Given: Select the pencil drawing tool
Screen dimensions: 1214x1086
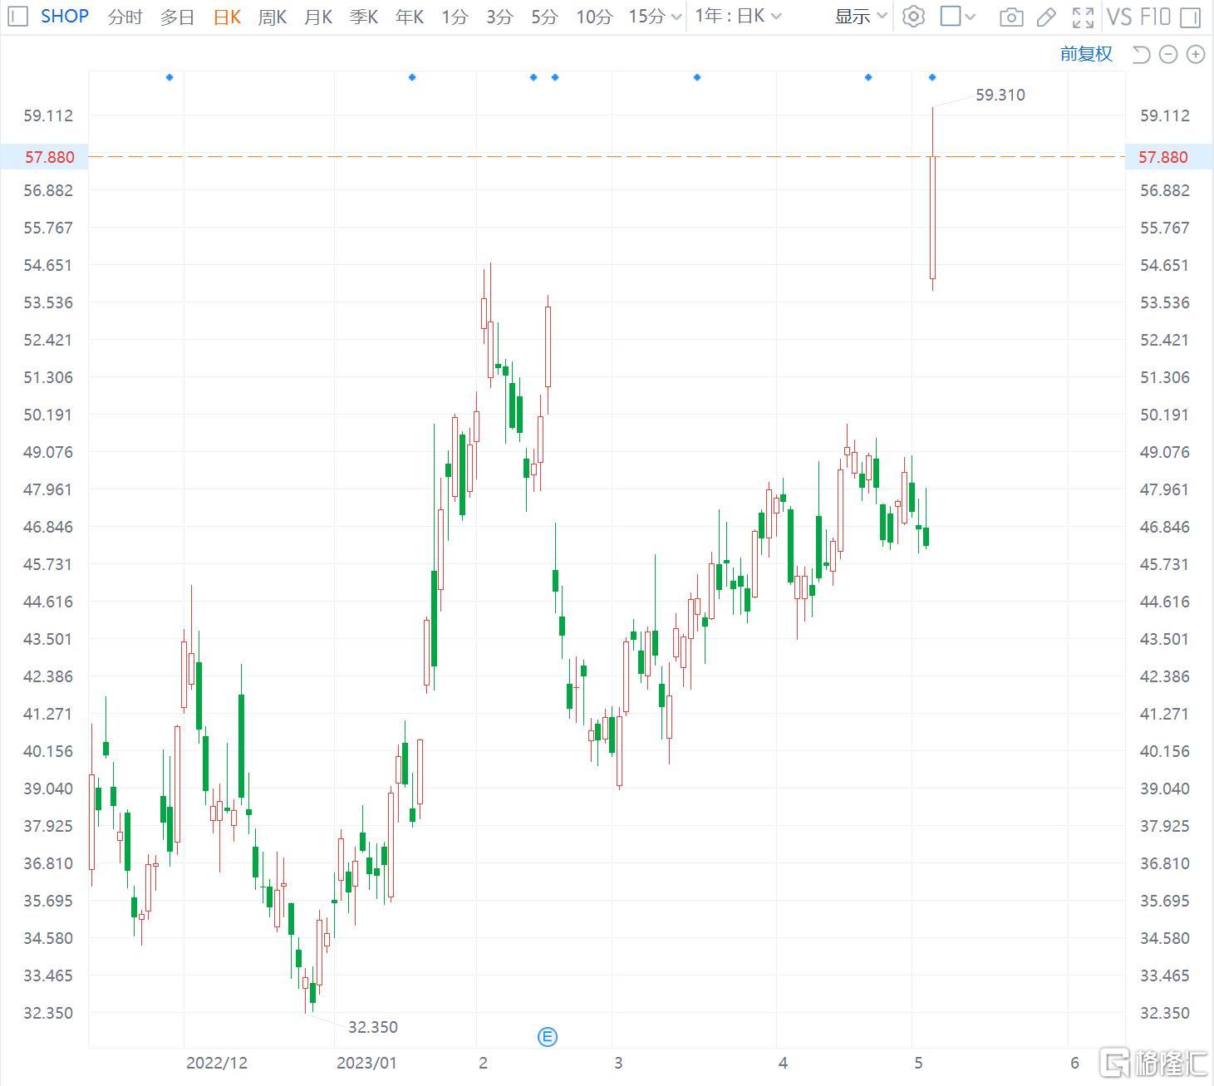Looking at the screenshot, I should [x=1047, y=16].
